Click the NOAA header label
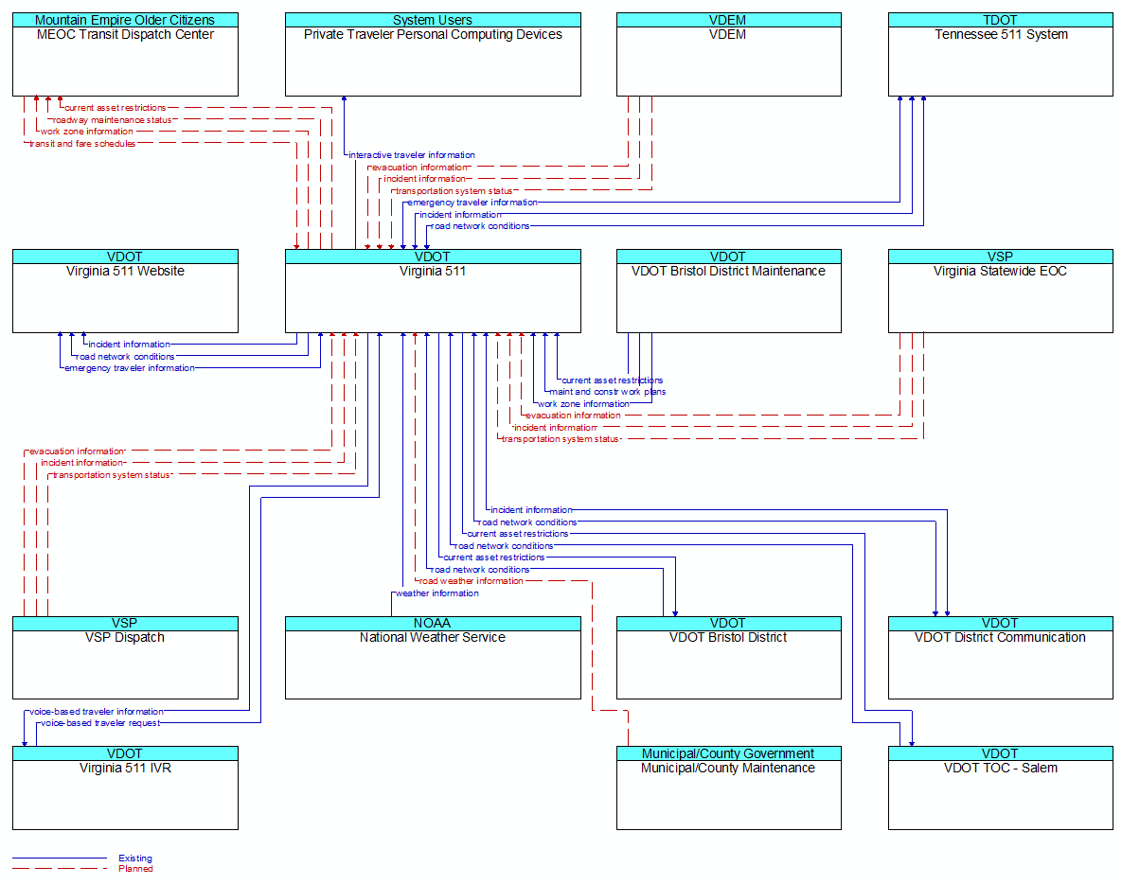Screen dimensions: 1122x885 433,623
